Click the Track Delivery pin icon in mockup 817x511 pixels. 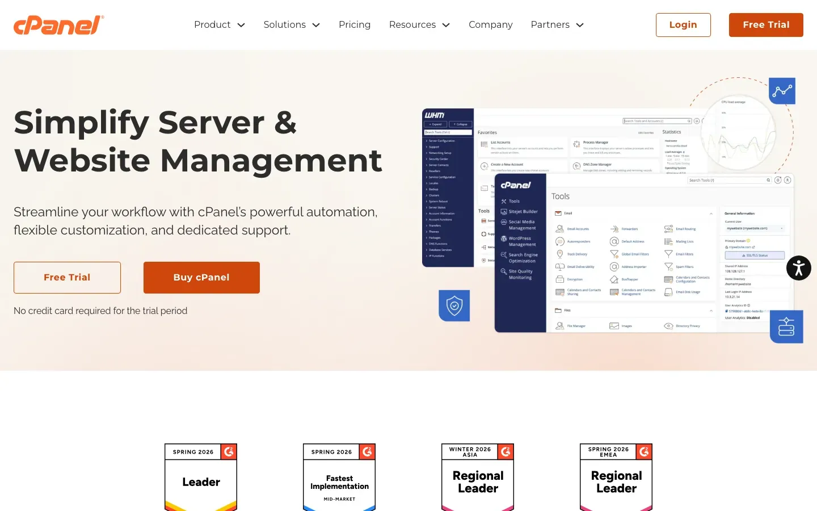559,254
